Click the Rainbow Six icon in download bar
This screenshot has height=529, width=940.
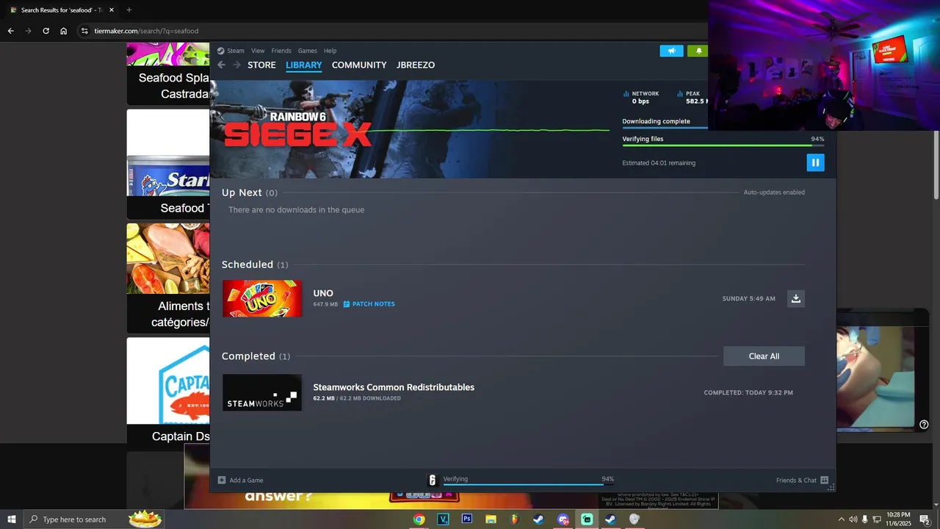pos(433,480)
